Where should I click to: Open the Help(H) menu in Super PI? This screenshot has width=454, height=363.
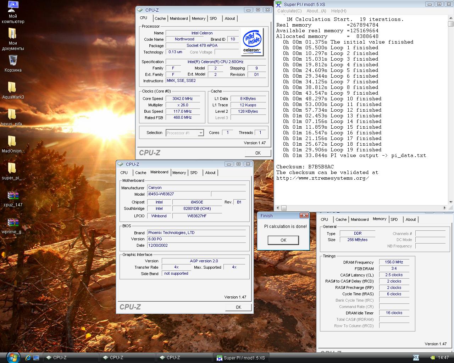point(339,11)
